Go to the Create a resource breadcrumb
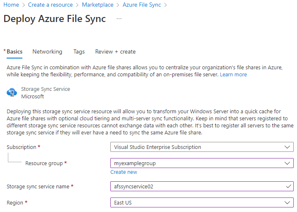297x212 pixels. 50,5
